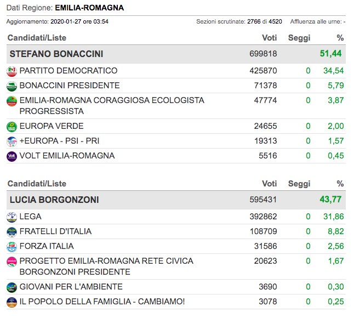Click the LEGA list name
The image size is (354, 323).
[x=31, y=217]
